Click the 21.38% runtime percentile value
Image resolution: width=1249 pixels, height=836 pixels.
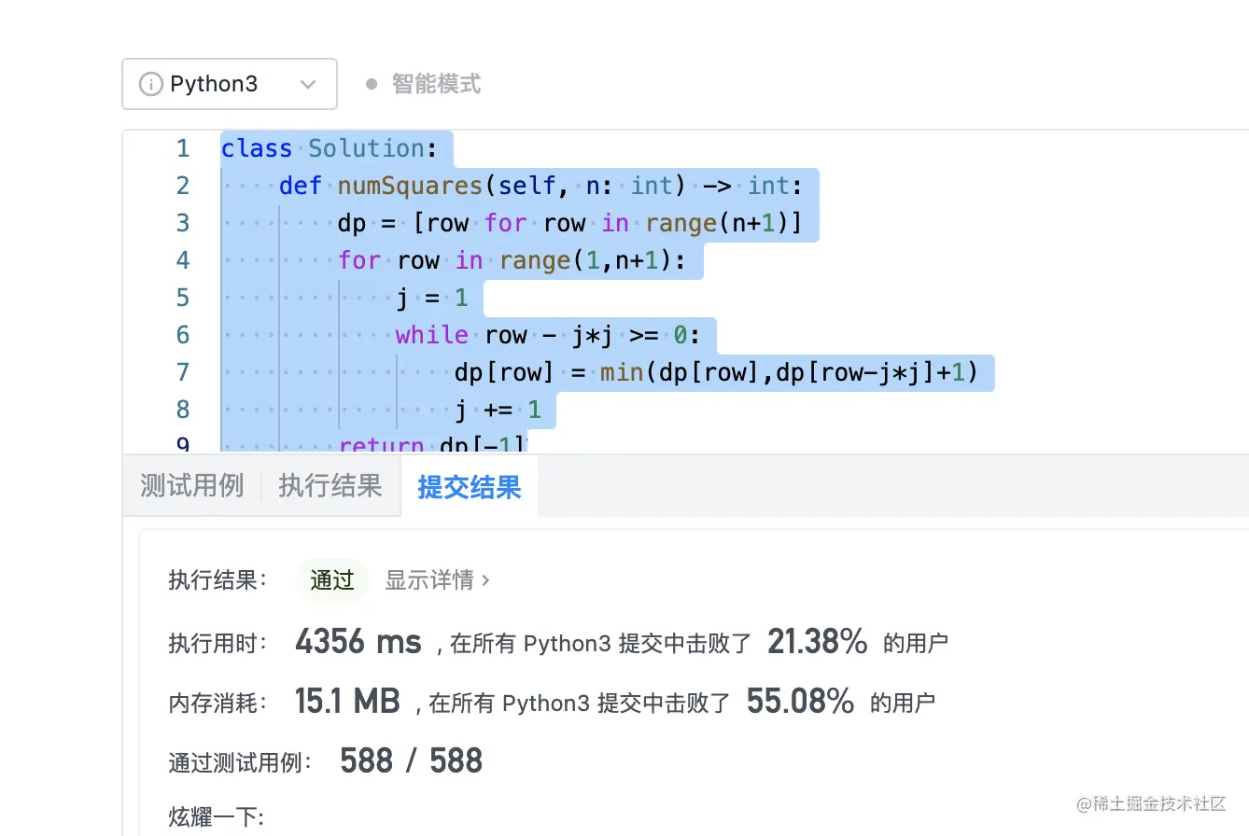coord(817,642)
